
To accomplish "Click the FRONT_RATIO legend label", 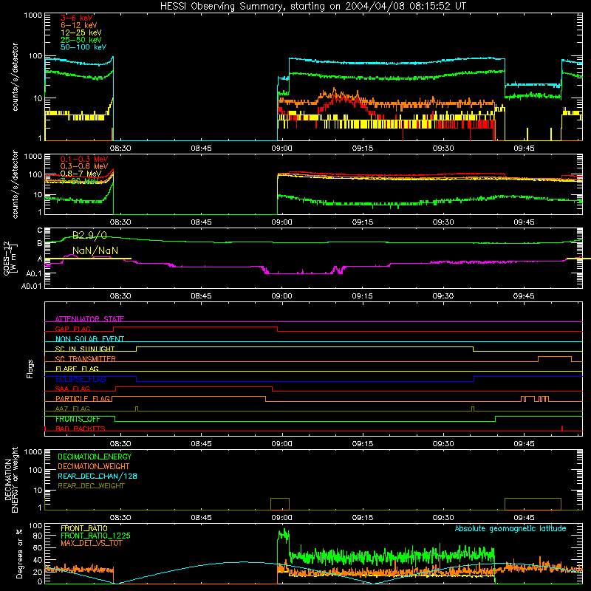I will (x=84, y=528).
